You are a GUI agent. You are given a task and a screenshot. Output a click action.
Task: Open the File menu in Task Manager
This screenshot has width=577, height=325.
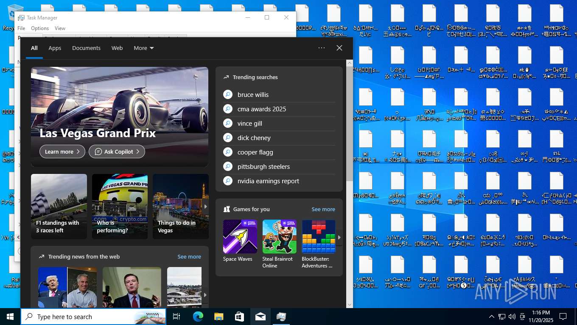click(21, 28)
